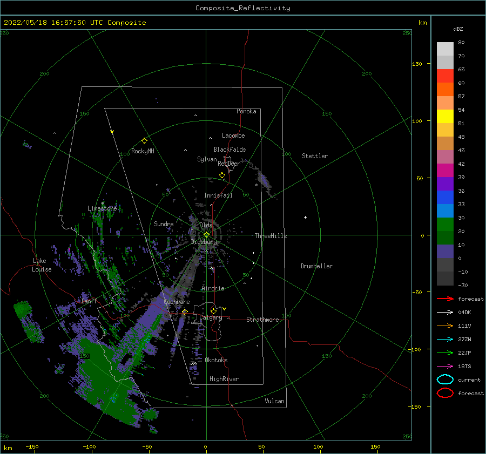Select the Olds label near center
486x454 pixels.
(206, 225)
